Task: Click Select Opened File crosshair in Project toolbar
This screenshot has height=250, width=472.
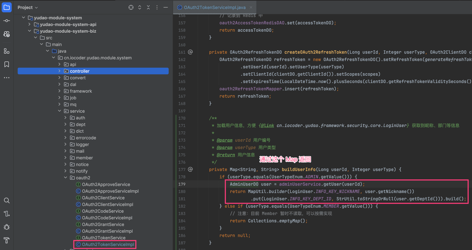Action: coord(131,7)
